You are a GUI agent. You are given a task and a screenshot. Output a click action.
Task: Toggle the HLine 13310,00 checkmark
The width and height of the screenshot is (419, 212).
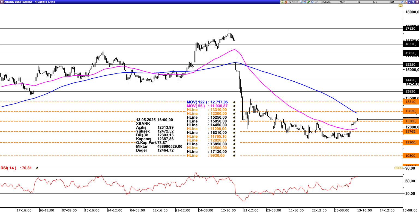tap(234, 110)
